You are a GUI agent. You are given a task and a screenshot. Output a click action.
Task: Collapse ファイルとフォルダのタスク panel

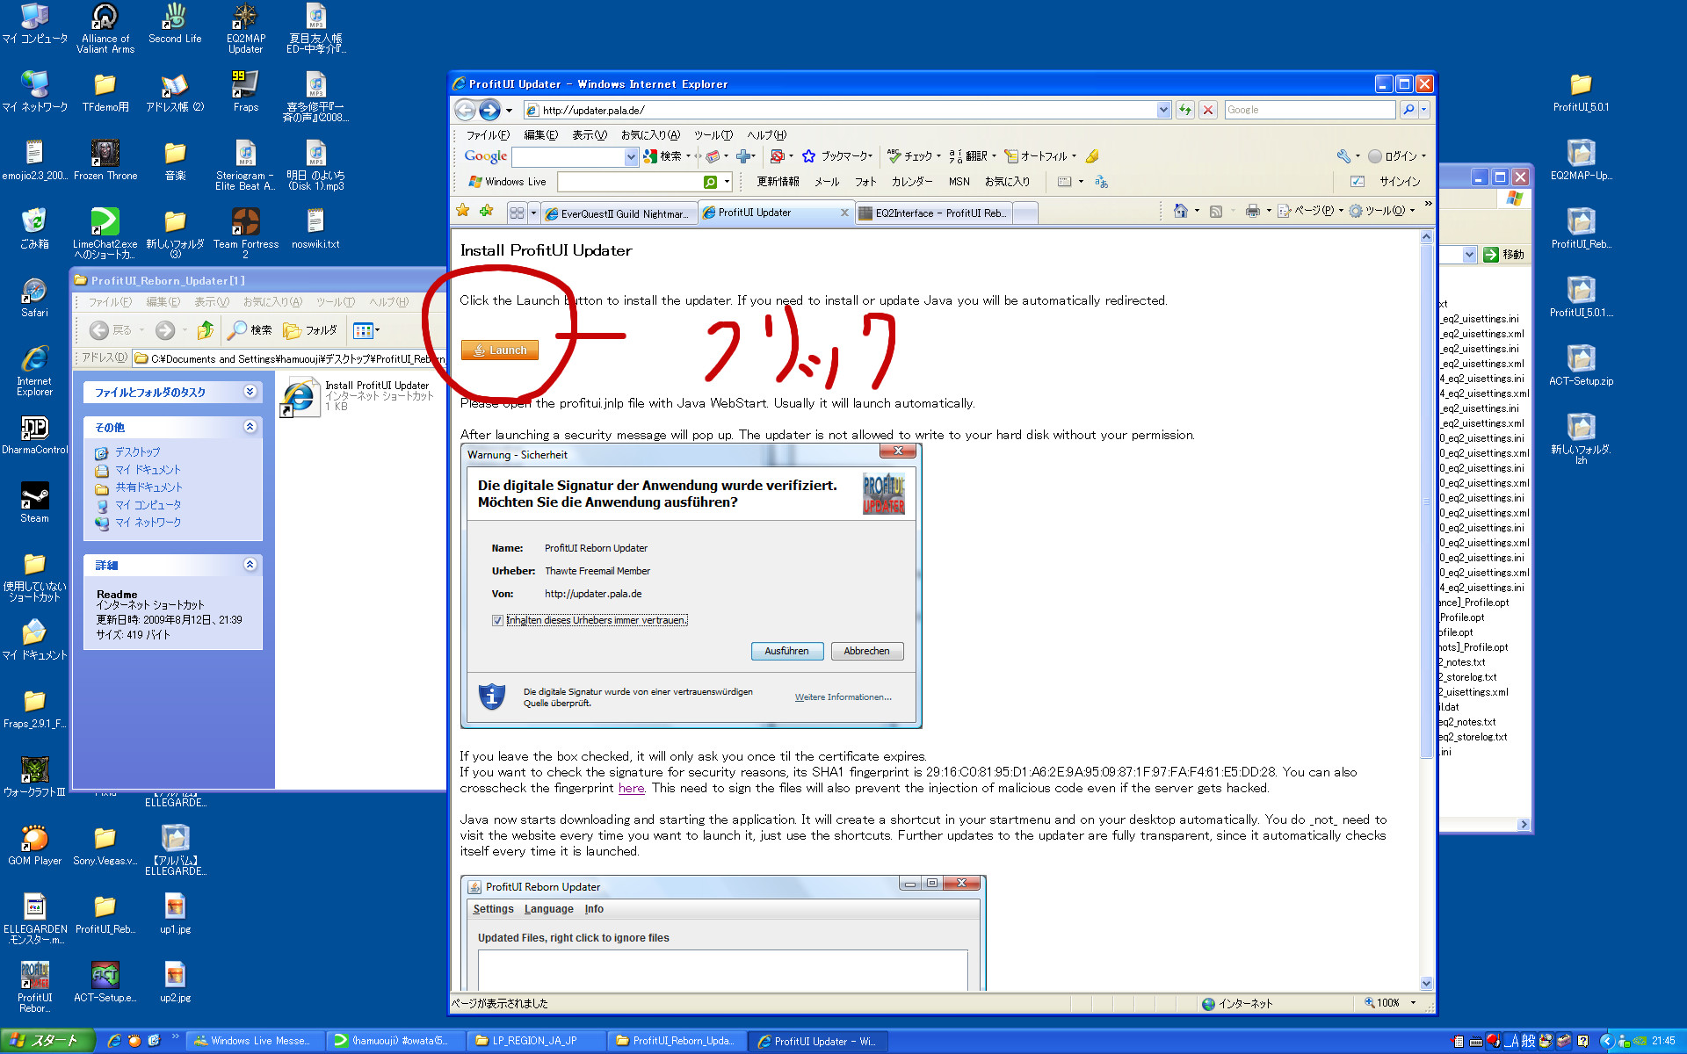[250, 392]
